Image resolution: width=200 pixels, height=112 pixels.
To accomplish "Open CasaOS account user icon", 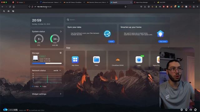I will click(x=4, y=11).
